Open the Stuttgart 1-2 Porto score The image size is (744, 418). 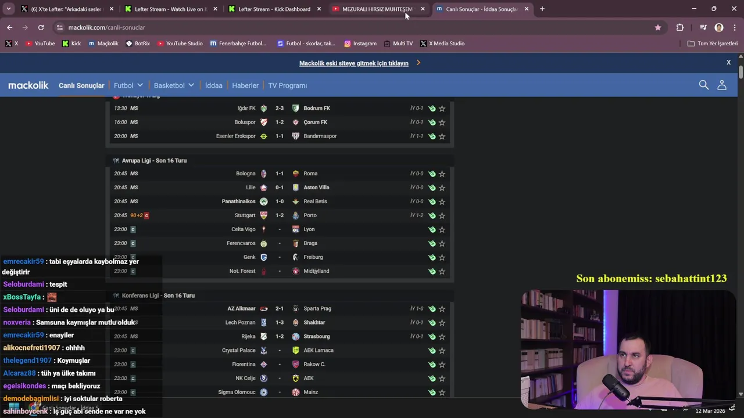(x=280, y=215)
